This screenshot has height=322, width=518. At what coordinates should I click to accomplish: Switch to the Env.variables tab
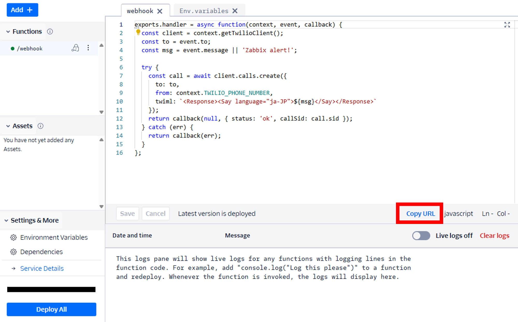(204, 11)
